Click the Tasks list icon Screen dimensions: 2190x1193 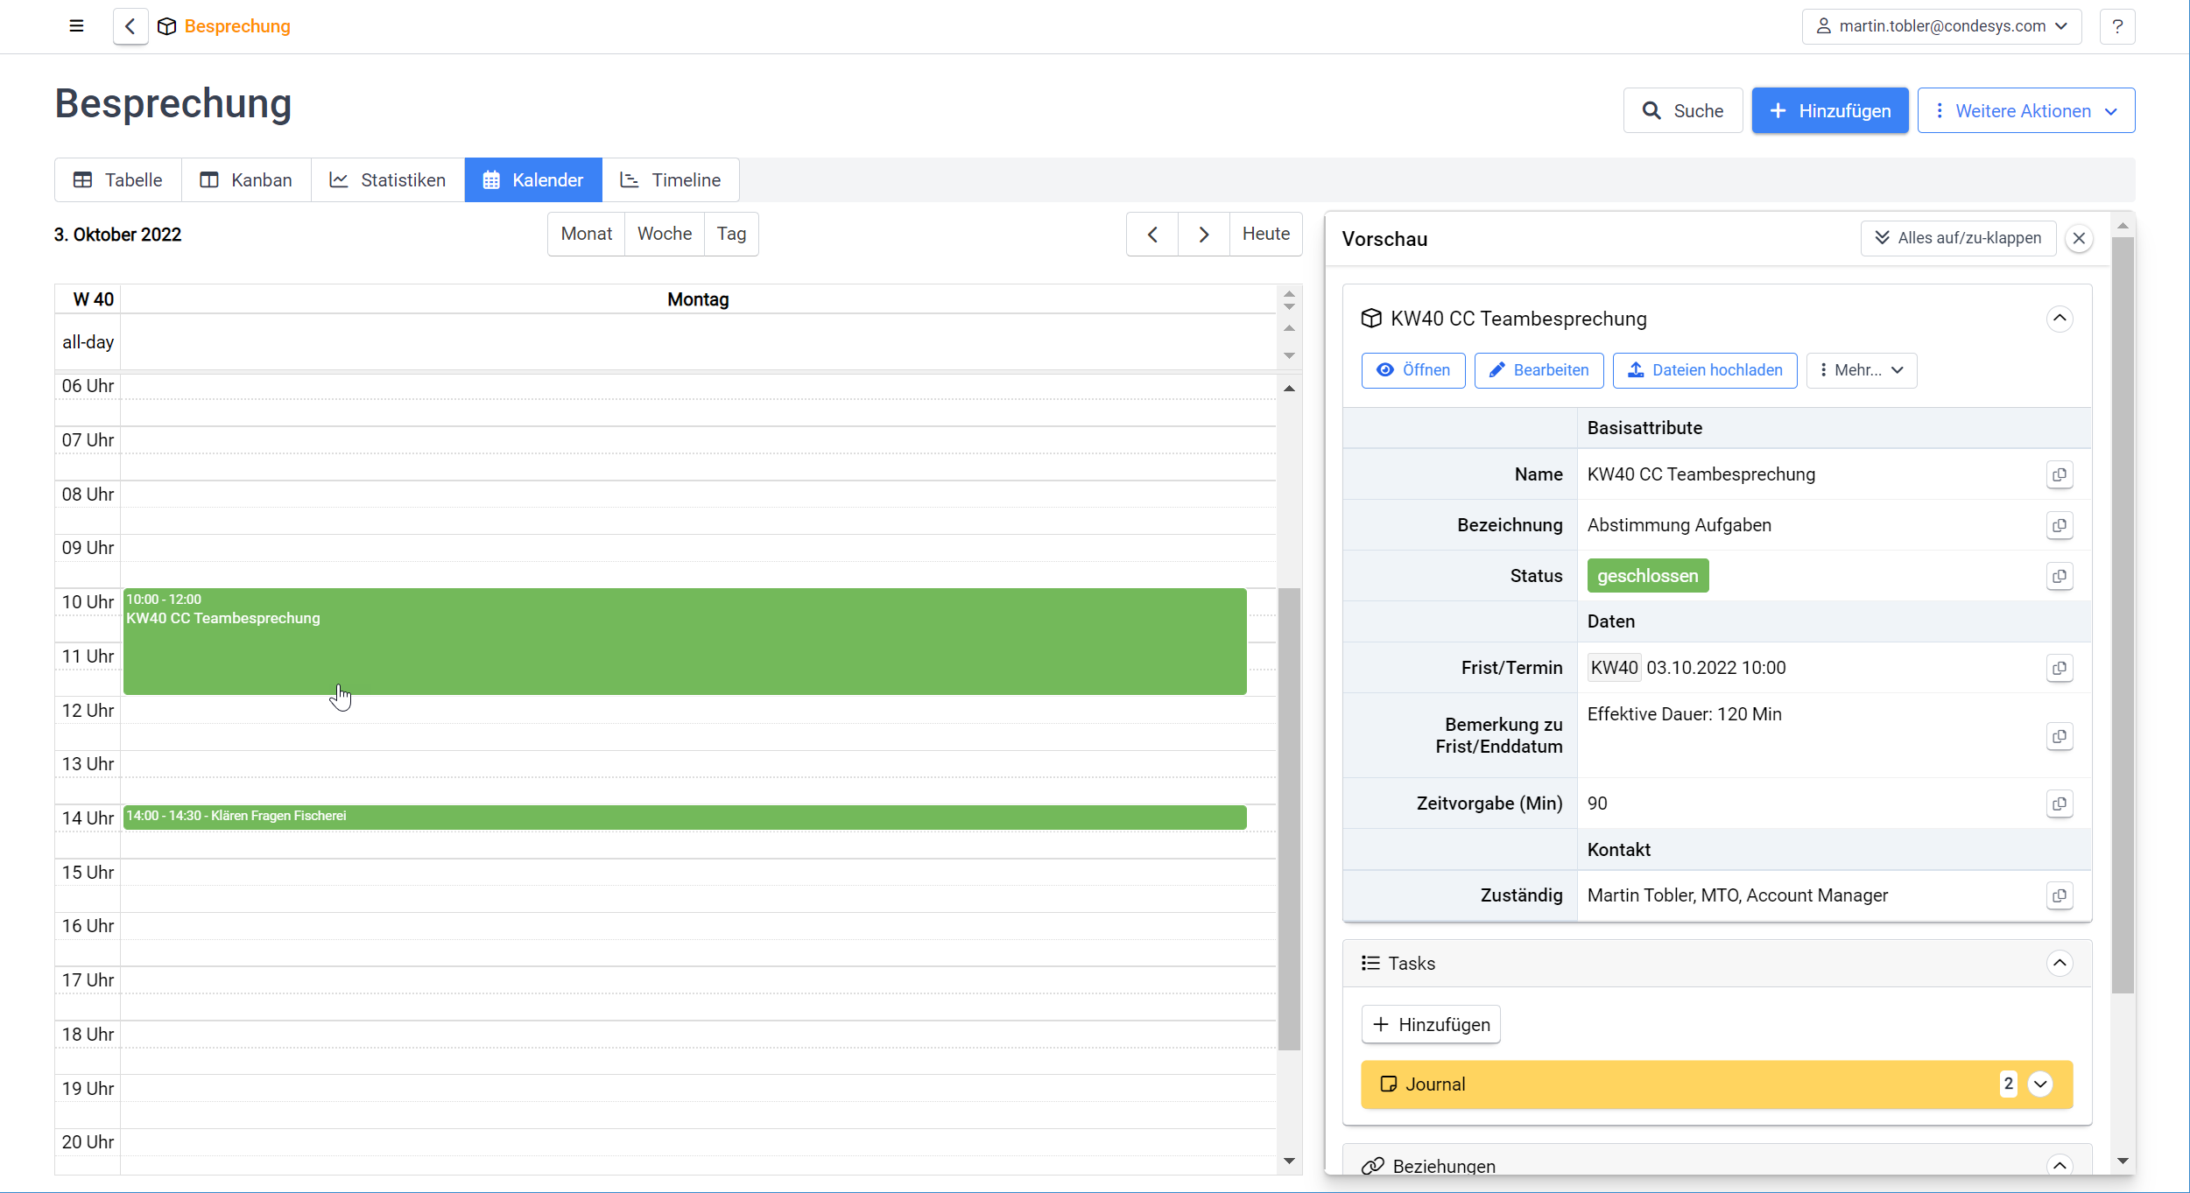(x=1370, y=963)
